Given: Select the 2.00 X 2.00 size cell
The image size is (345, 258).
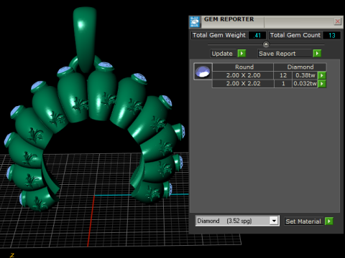Looking at the screenshot, I should click(243, 75).
